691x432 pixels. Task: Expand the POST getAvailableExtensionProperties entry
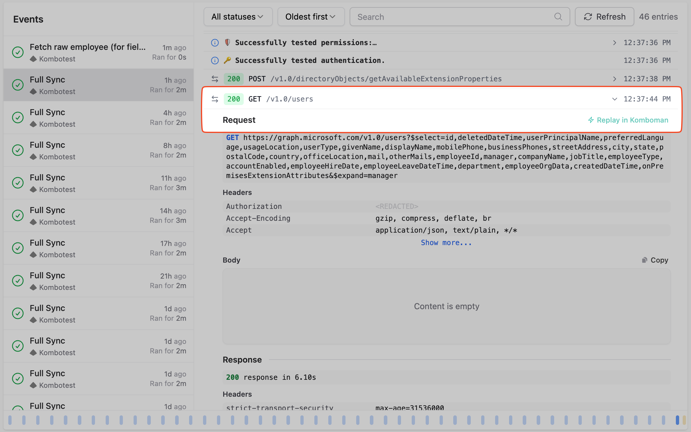point(614,79)
